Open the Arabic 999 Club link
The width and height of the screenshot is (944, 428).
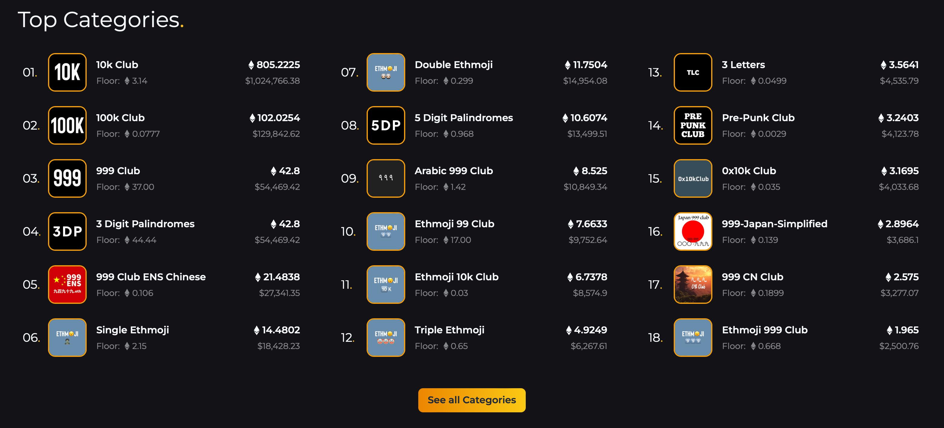pos(454,171)
